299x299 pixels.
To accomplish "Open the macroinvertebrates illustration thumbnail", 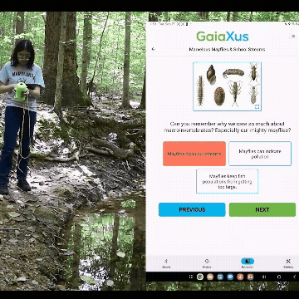I will point(227,86).
